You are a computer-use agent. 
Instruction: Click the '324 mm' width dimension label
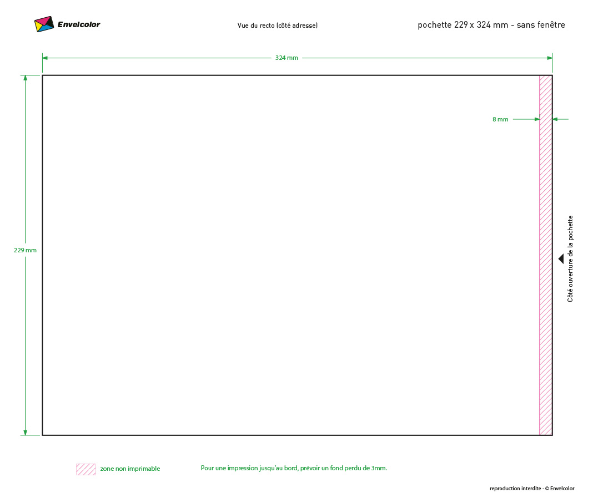pos(287,58)
